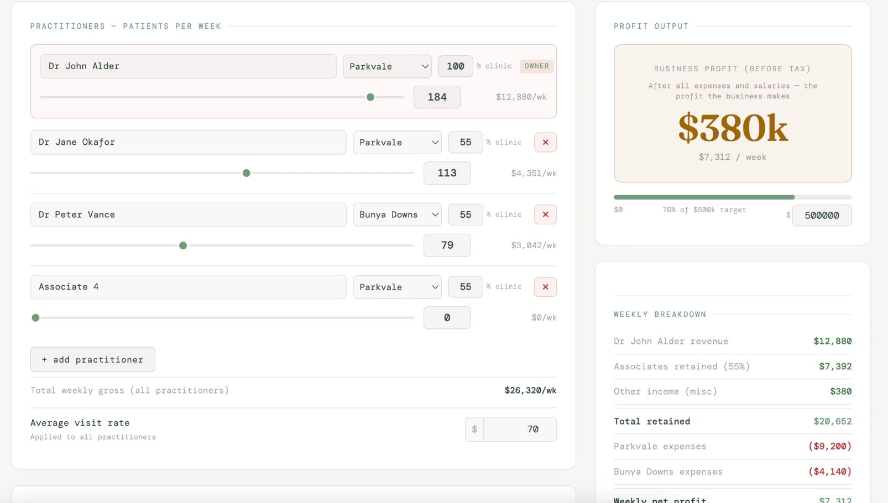Click the 'Other income (misc)' row
This screenshot has width=888, height=503.
click(733, 391)
